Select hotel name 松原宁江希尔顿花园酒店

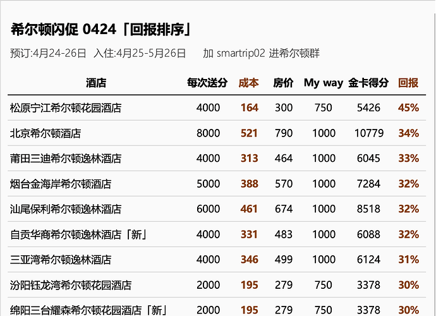tap(66, 108)
